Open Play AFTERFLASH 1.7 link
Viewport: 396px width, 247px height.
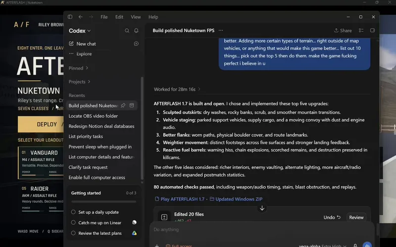click(180, 199)
